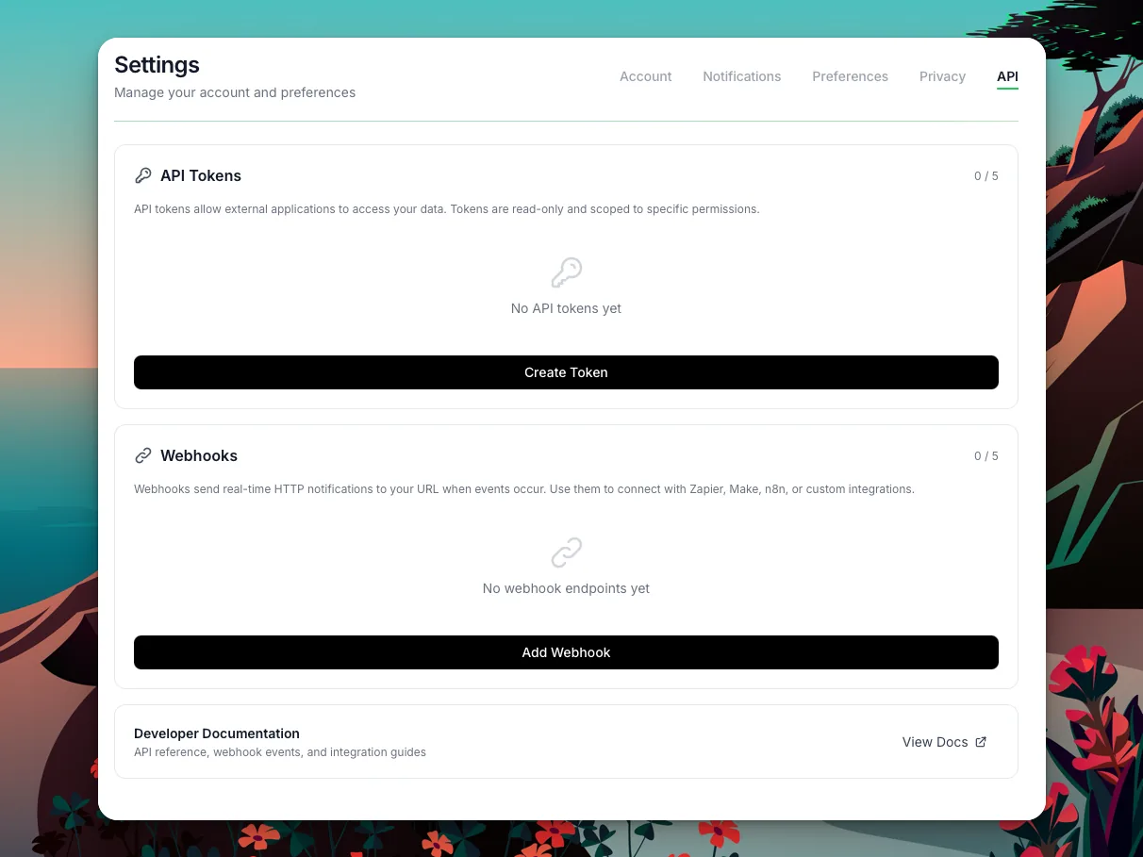This screenshot has width=1143, height=857.
Task: Open View Docs link
Action: coord(935,742)
